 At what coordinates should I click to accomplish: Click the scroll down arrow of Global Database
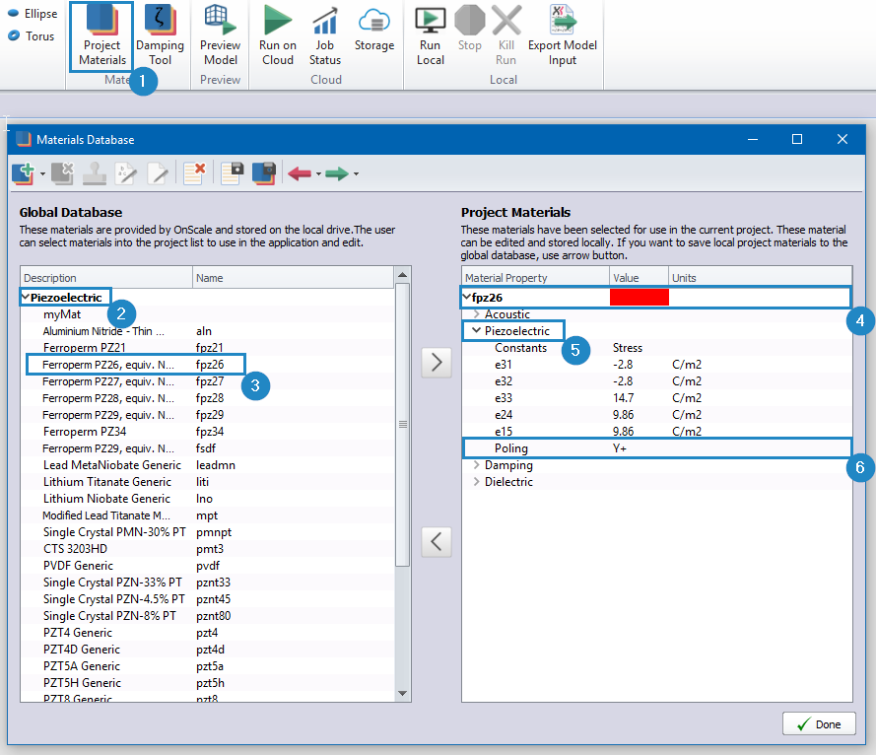[x=402, y=694]
